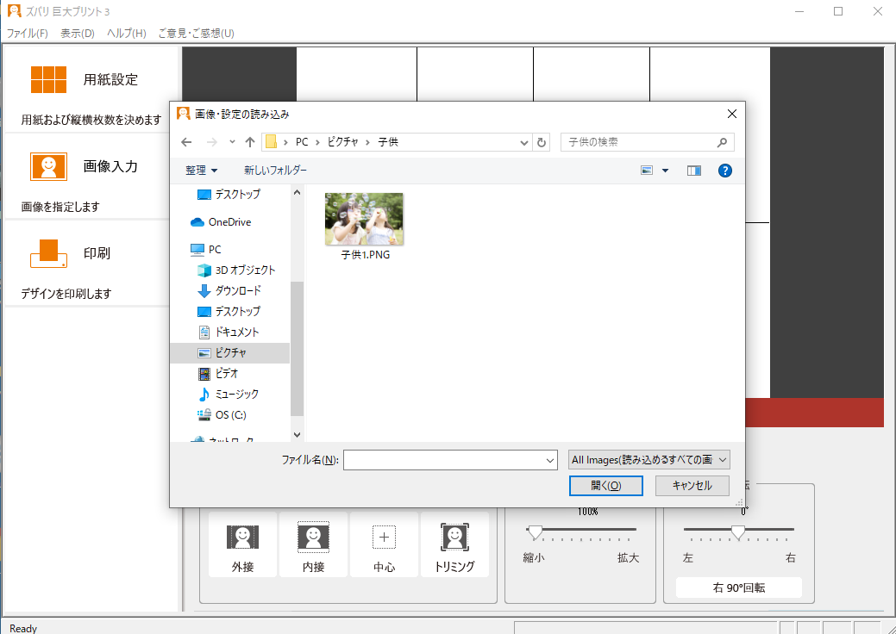Toggle the preview pane in the dialog

click(x=694, y=170)
